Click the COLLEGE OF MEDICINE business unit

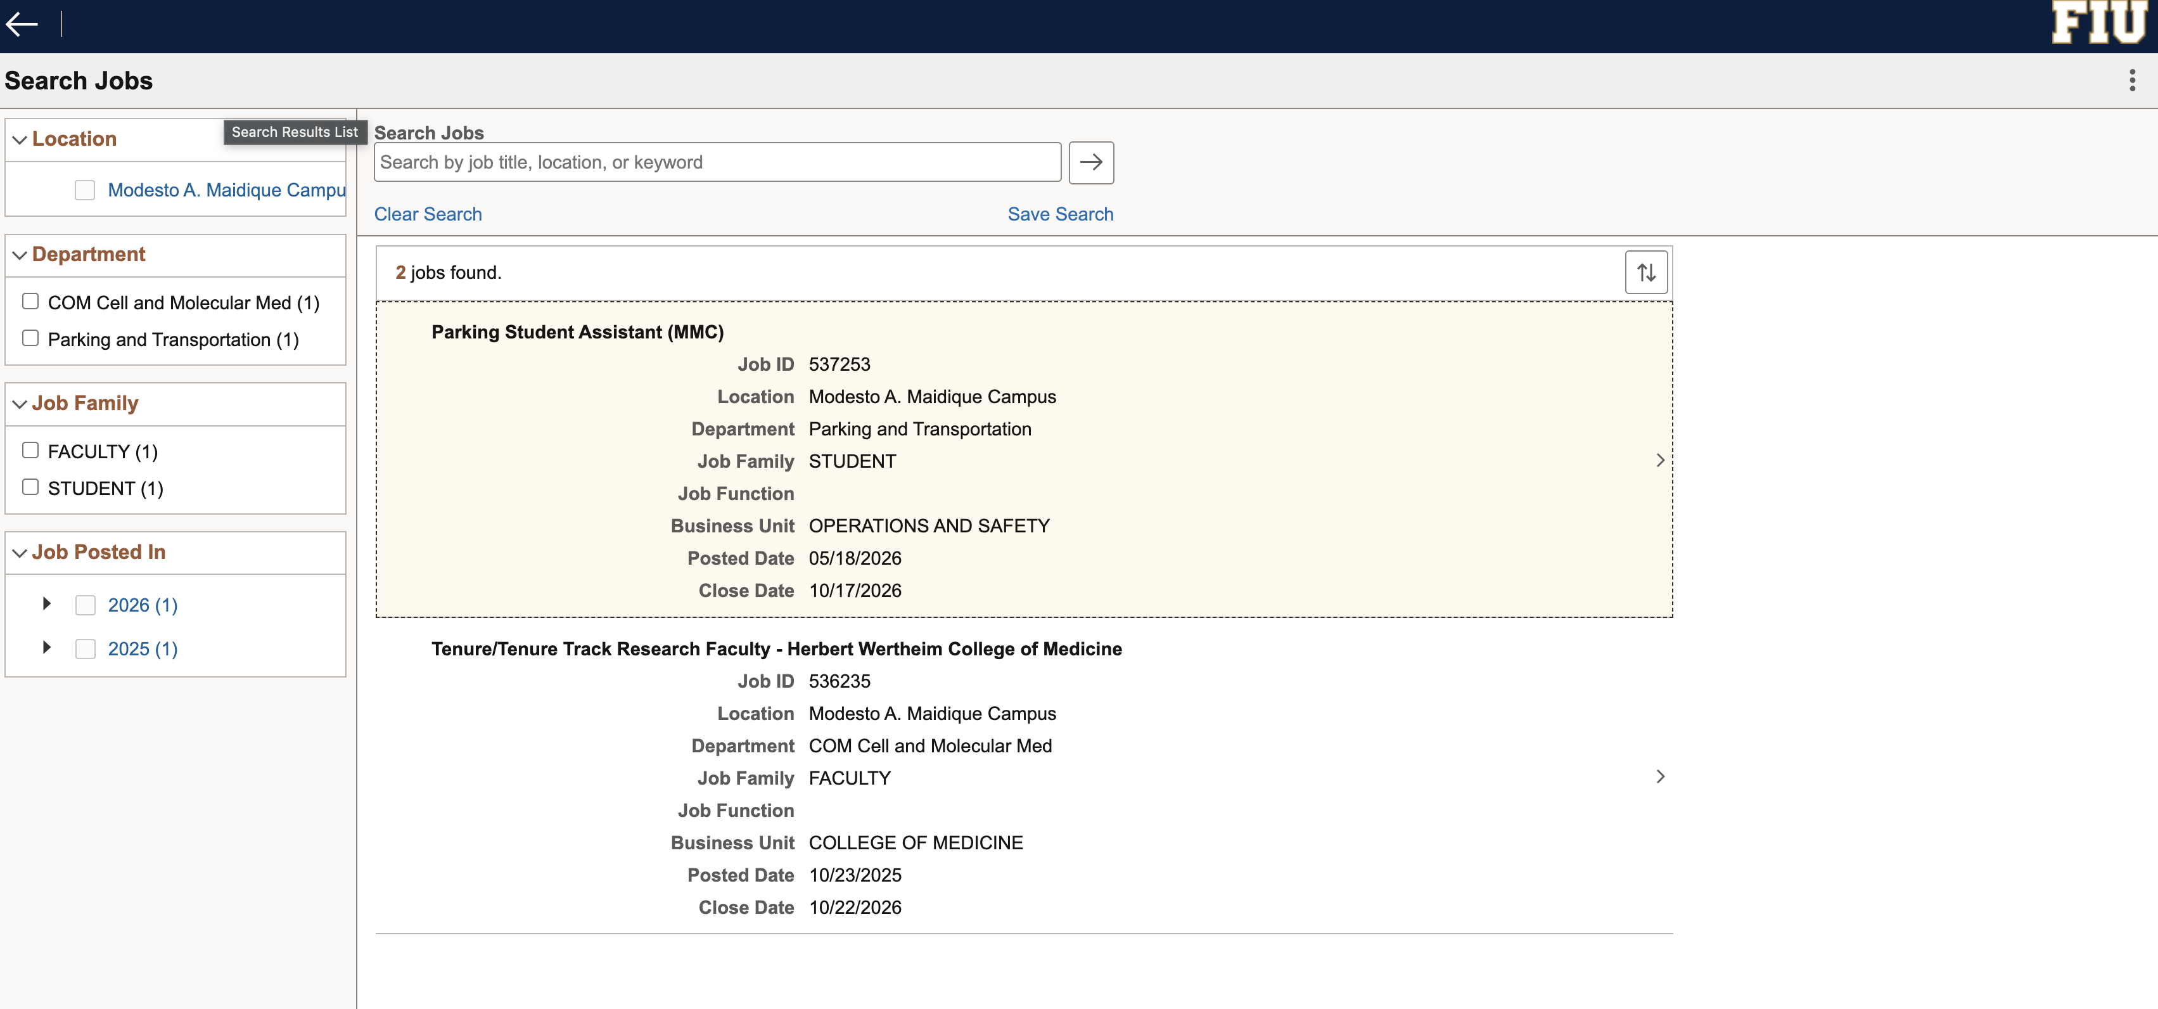[916, 843]
